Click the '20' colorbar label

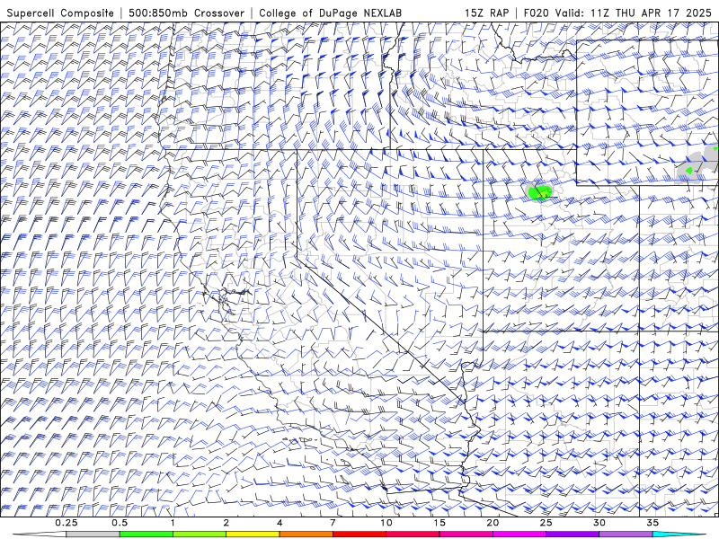tap(493, 523)
